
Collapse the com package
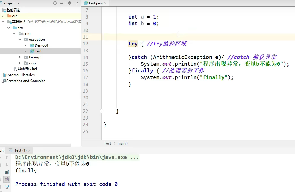pos(14,34)
